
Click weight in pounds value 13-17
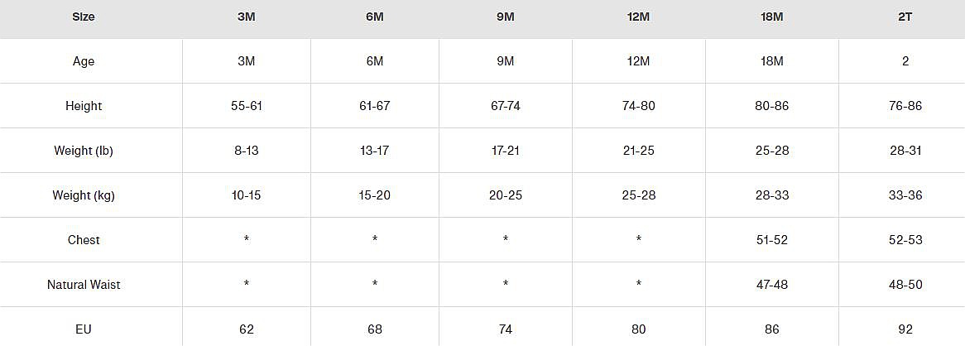click(375, 151)
